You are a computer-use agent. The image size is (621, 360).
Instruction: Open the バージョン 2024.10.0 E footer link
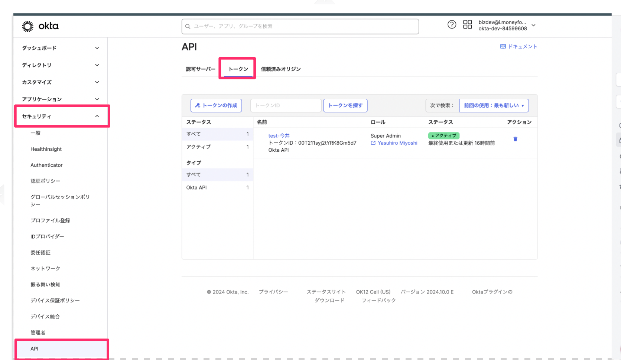(x=427, y=292)
